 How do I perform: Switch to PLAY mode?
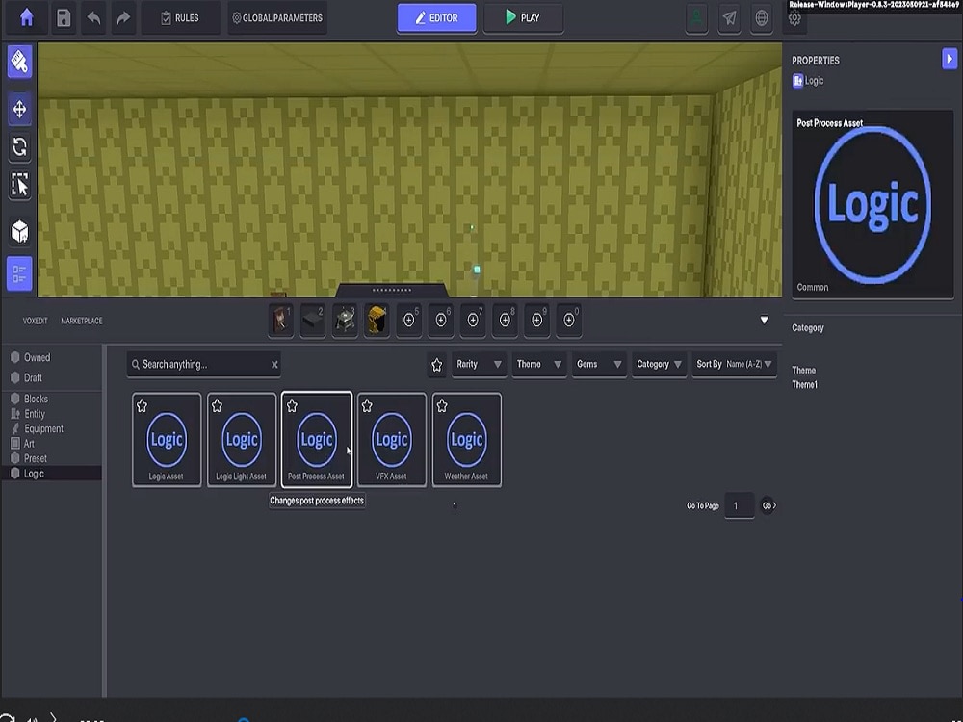[x=523, y=17]
